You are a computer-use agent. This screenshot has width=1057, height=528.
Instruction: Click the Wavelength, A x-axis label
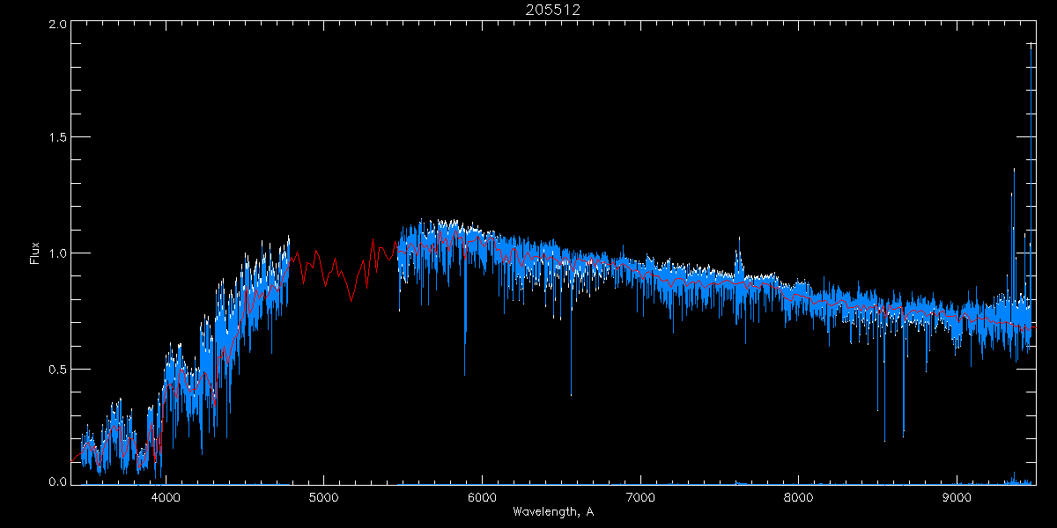point(553,511)
